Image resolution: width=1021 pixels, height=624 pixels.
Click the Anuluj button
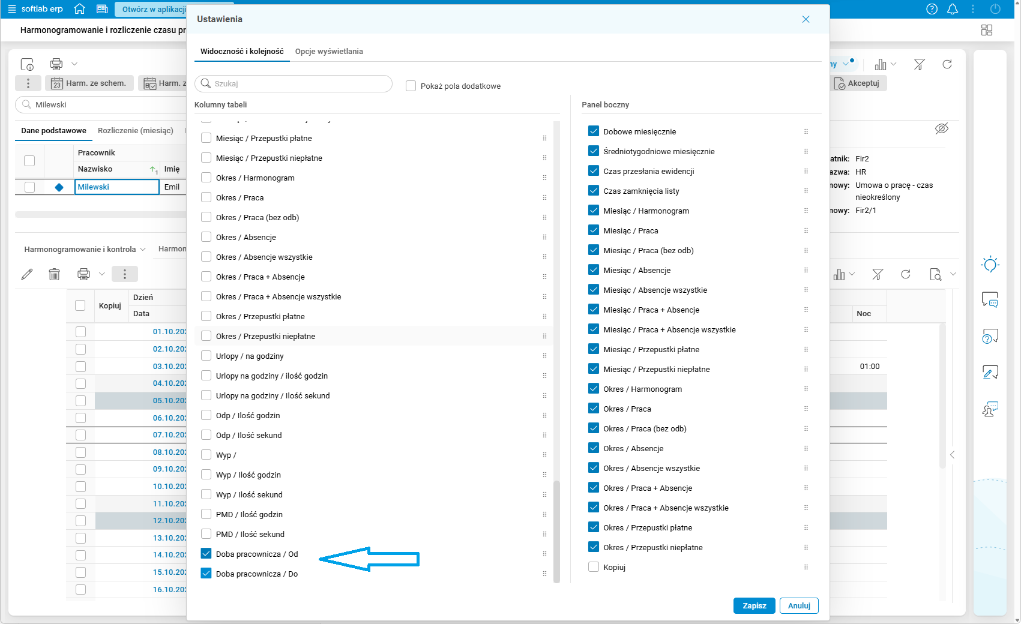799,606
